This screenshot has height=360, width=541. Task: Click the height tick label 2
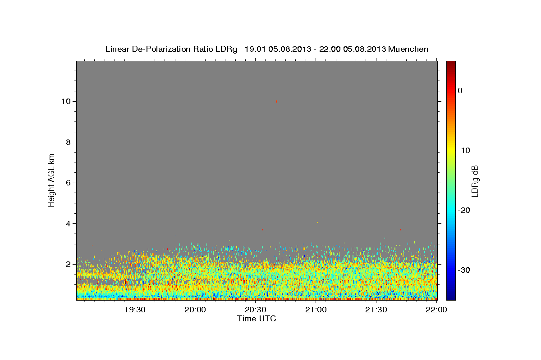coord(68,264)
